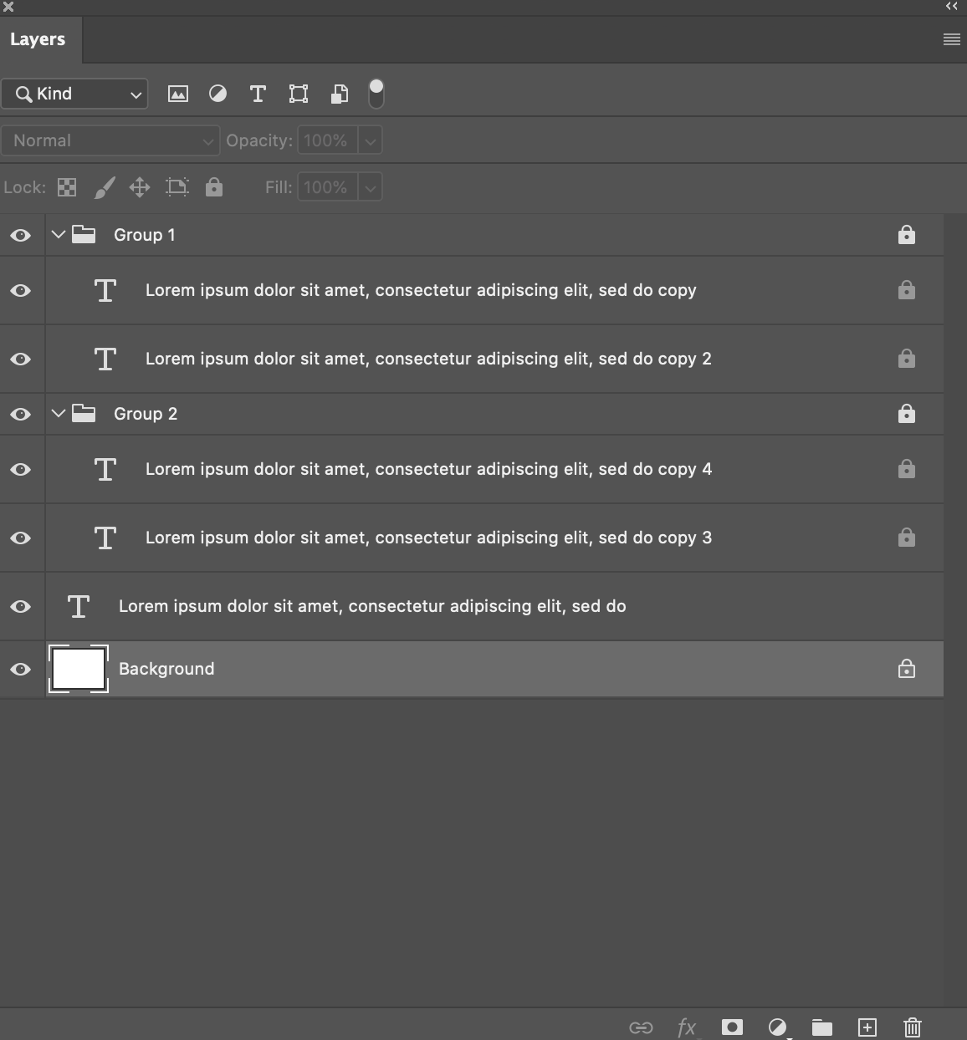Create a new adjustment layer
Image resolution: width=967 pixels, height=1040 pixels.
[x=776, y=1027]
